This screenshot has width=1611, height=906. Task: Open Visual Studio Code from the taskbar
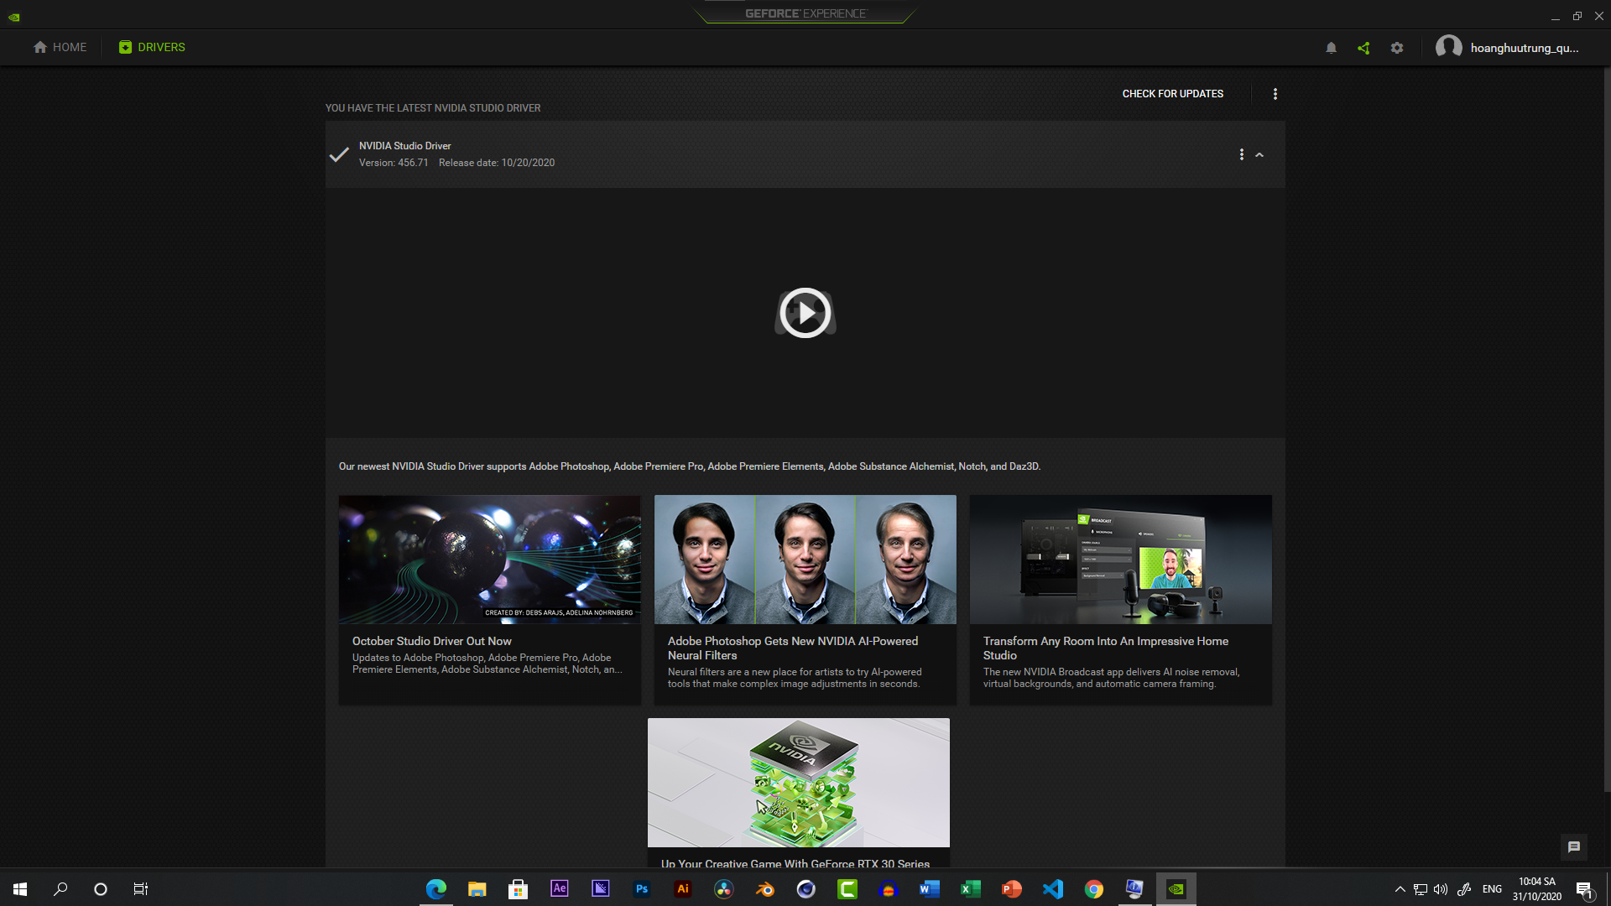(x=1053, y=889)
